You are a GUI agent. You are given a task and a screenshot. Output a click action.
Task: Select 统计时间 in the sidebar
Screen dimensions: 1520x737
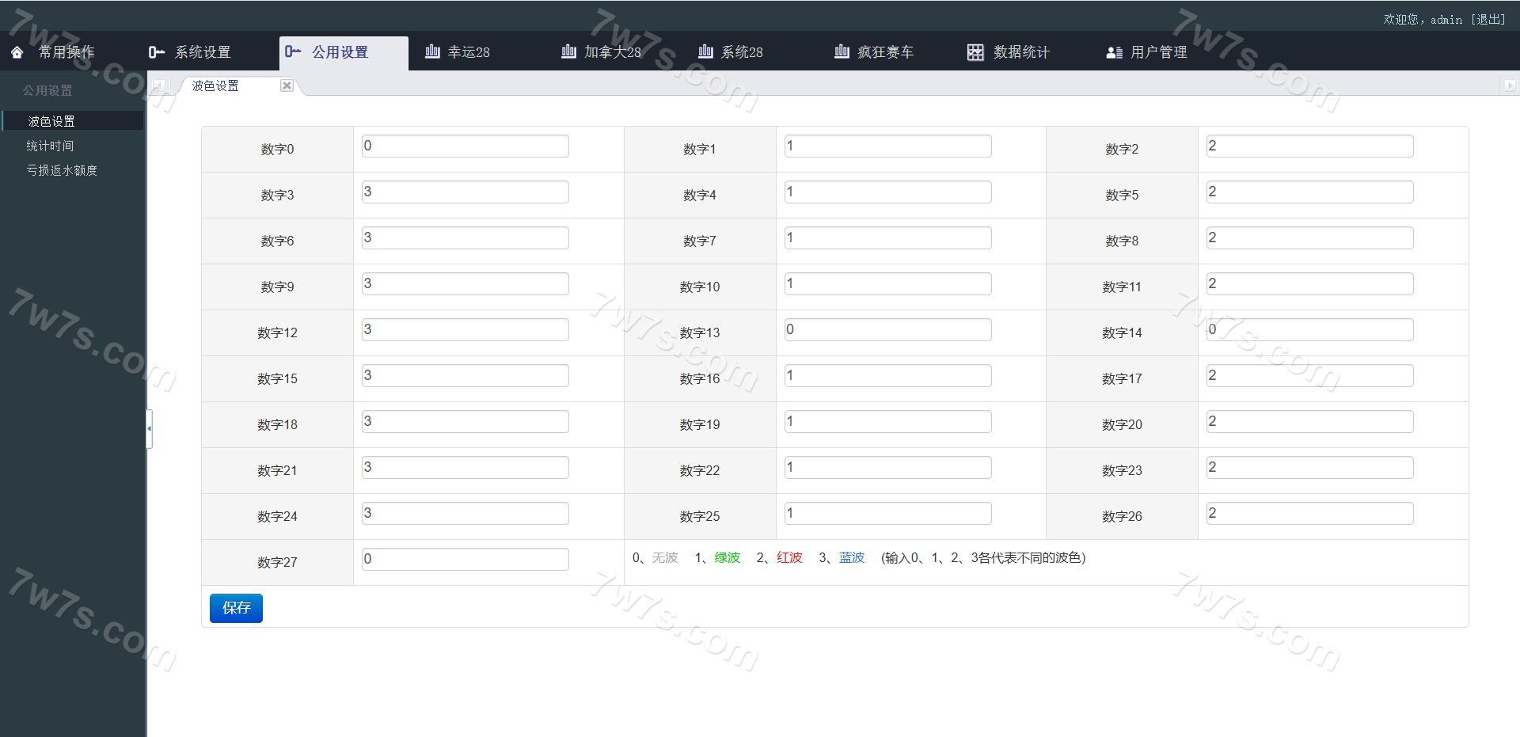point(50,146)
